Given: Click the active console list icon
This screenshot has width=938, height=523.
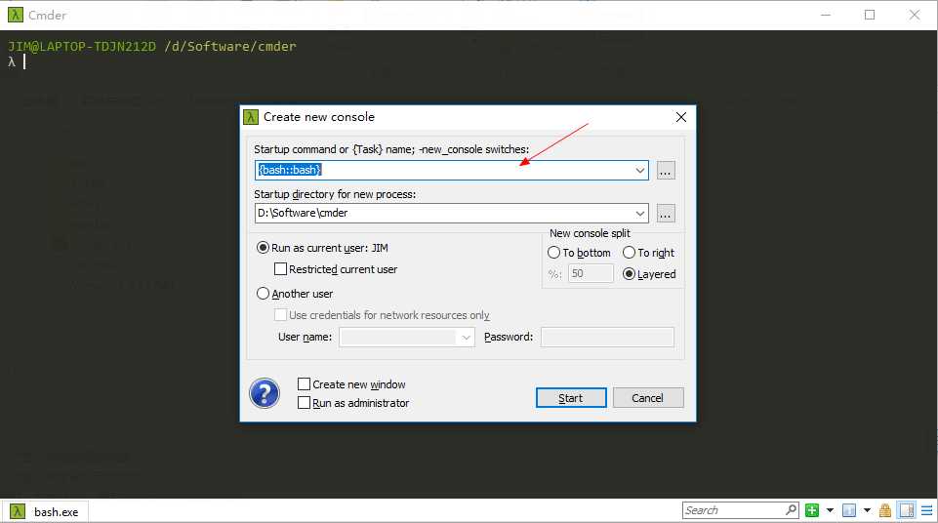Looking at the screenshot, I should click(849, 510).
